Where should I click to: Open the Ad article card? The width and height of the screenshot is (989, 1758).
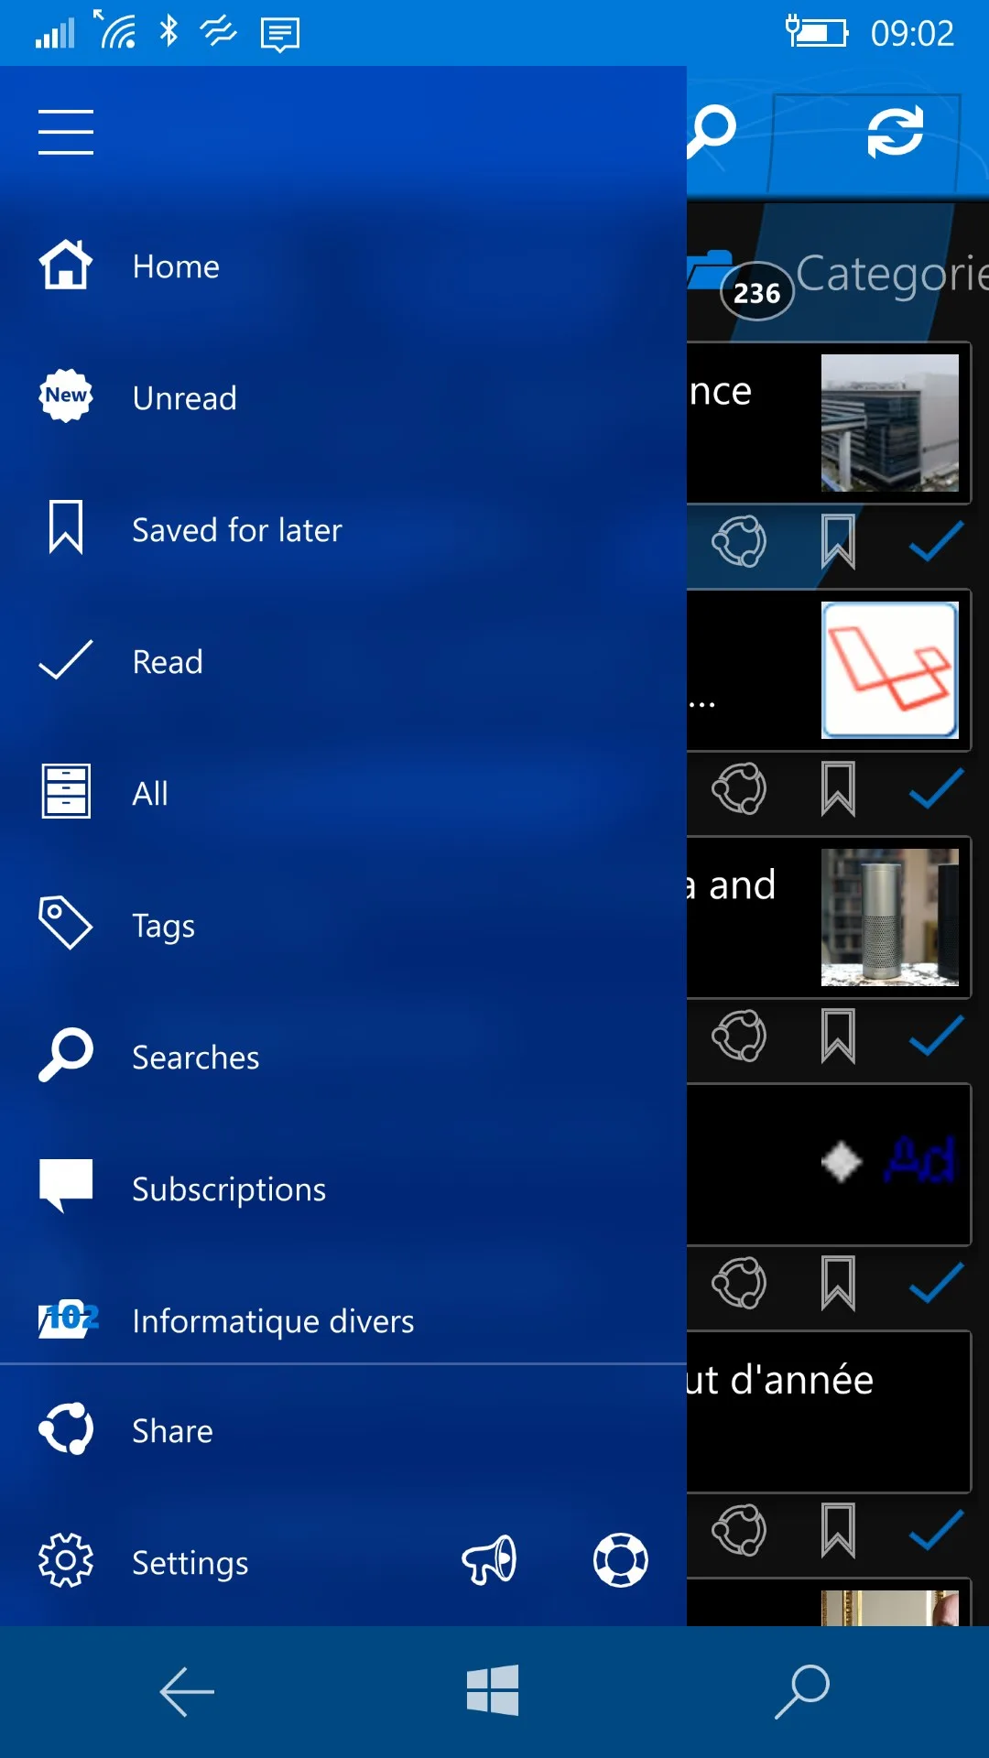(829, 1165)
